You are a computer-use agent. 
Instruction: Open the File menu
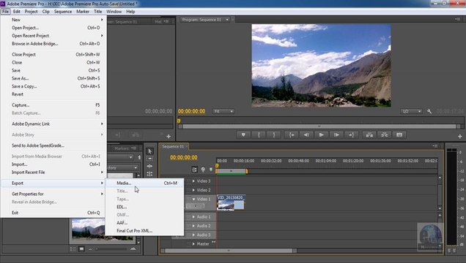pos(5,12)
